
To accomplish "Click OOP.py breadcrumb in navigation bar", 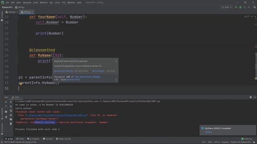I will tap(20, 7).
